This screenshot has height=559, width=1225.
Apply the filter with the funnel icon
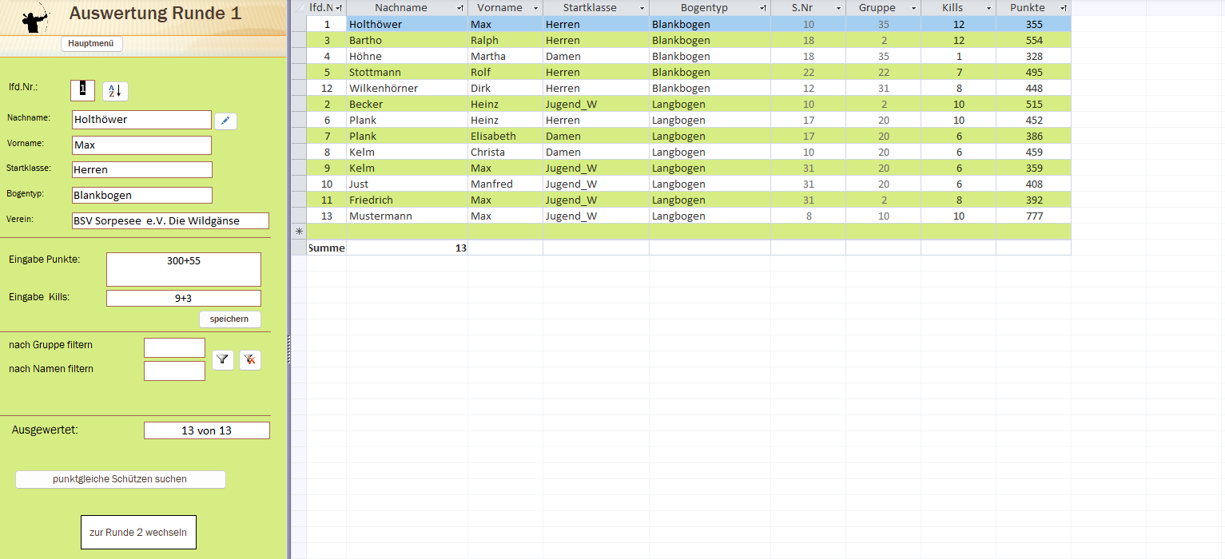pos(222,359)
